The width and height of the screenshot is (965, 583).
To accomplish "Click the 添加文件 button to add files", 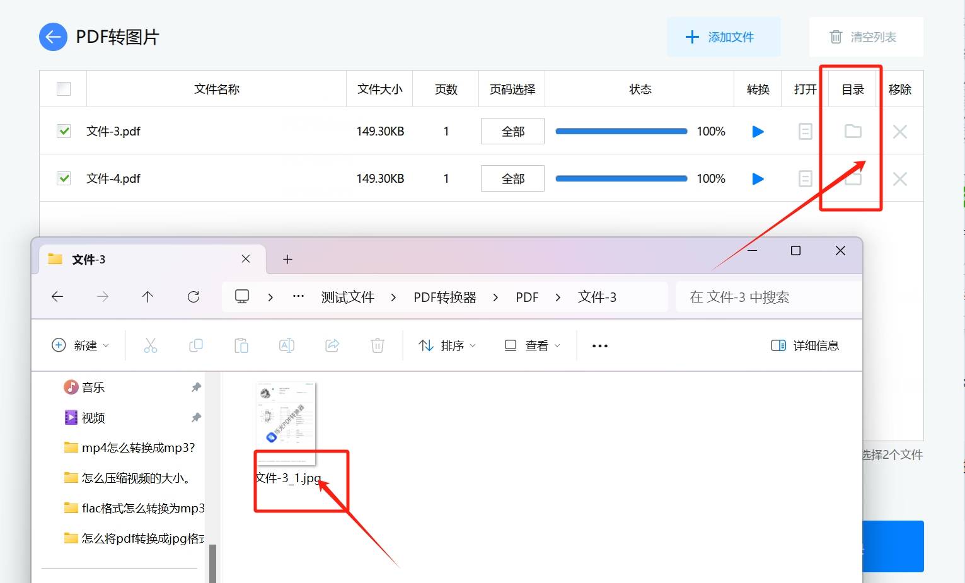I will point(724,37).
